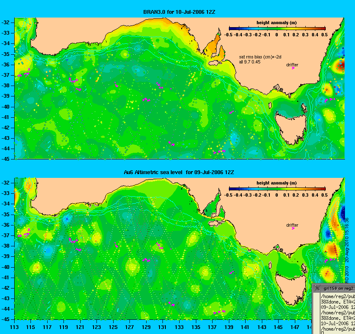This screenshot has width=355, height=334.
Task: Click the 'height anomaly (m)' label in bottom plot
Action: click(x=276, y=183)
